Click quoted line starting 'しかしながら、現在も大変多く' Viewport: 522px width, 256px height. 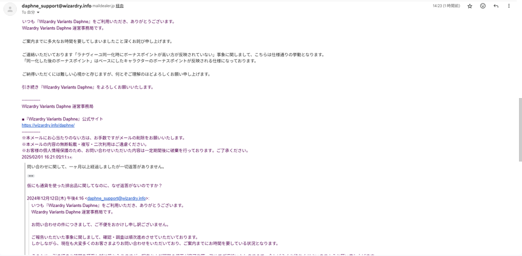click(155, 243)
